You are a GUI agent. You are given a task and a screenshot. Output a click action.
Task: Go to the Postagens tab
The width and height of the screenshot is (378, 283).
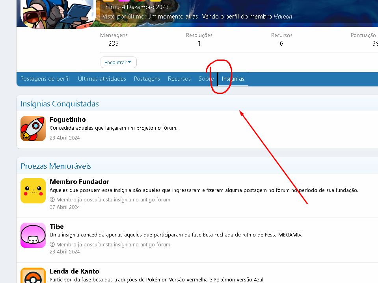147,79
